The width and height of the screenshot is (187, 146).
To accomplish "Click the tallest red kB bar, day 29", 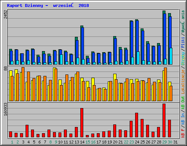I will coord(164,120).
